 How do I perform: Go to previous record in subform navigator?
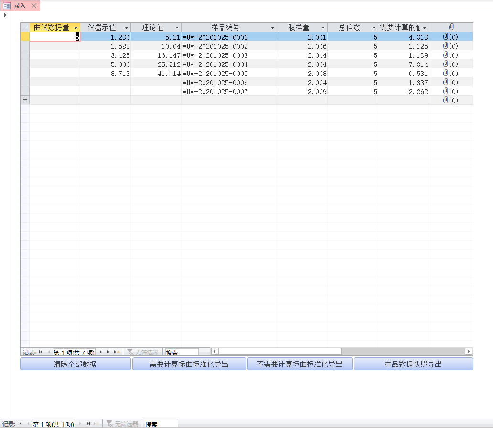click(x=48, y=352)
